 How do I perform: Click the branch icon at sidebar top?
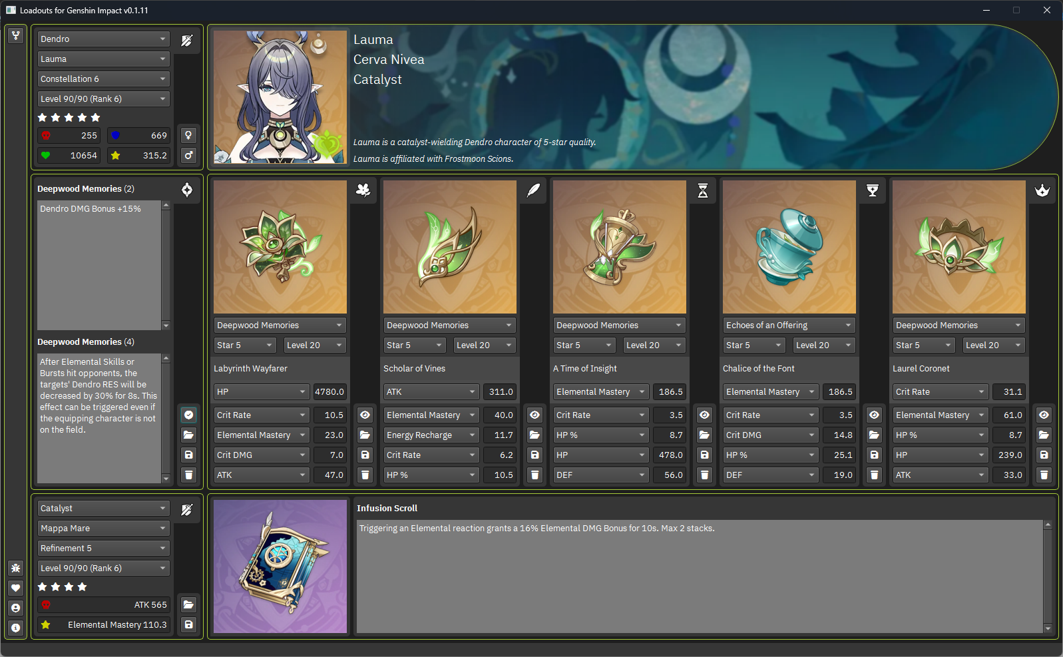click(x=16, y=35)
